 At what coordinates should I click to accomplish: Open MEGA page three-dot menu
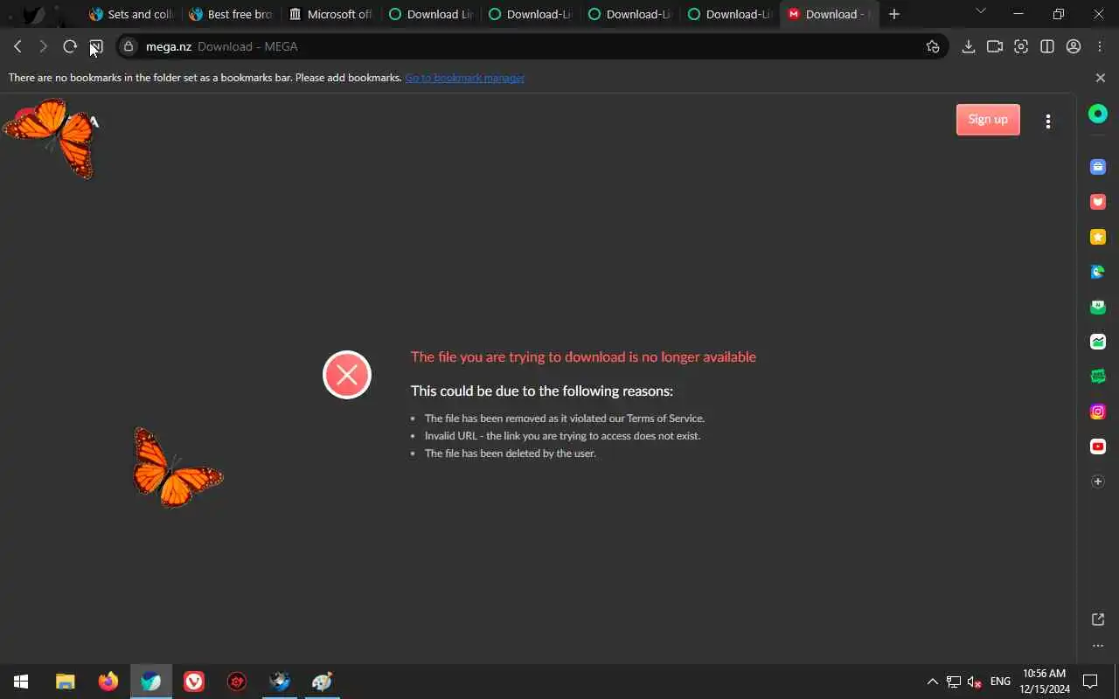click(1048, 121)
